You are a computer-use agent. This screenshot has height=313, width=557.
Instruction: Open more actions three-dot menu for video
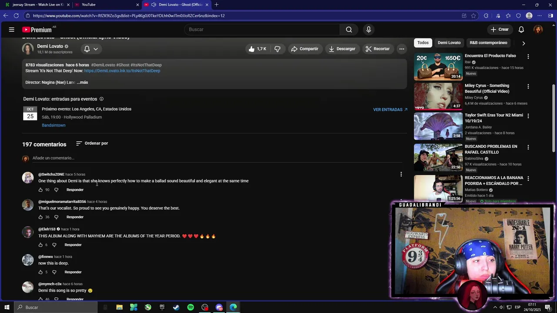[402, 49]
